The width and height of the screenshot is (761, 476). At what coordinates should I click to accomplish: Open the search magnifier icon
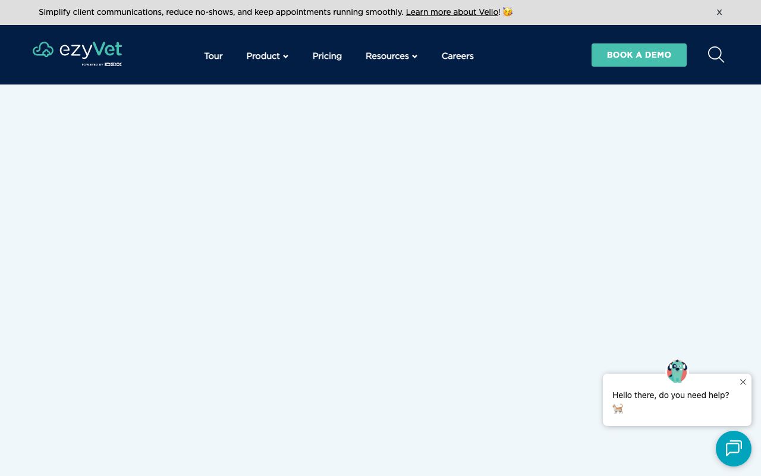pyautogui.click(x=716, y=55)
